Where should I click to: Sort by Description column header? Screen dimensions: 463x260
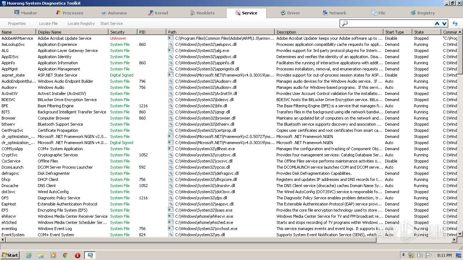click(329, 32)
